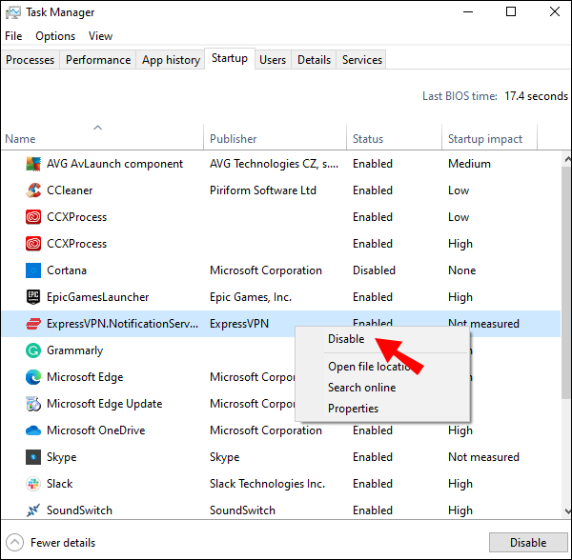Click the '17.4 seconds' BIOS time value

(x=536, y=96)
